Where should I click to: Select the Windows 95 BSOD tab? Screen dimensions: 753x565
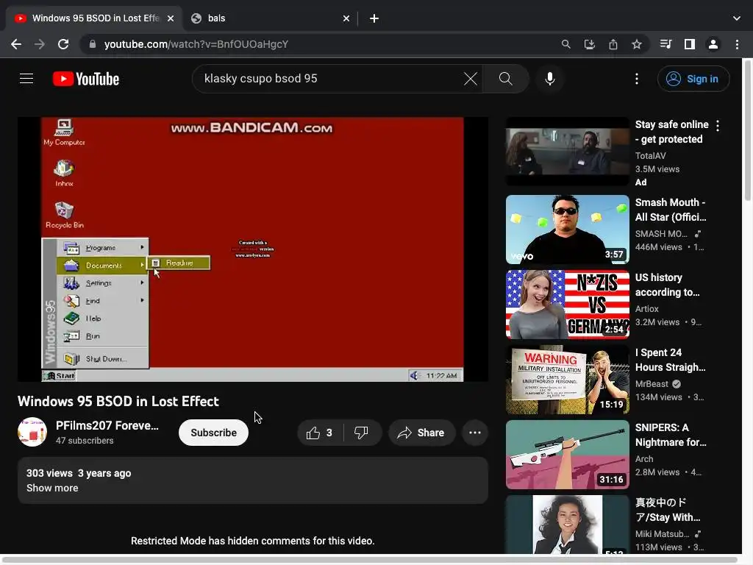93,18
